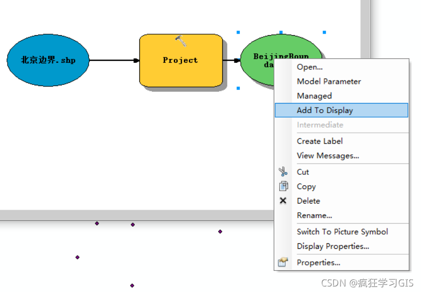Click the Properties icon in context menu

[283, 262]
